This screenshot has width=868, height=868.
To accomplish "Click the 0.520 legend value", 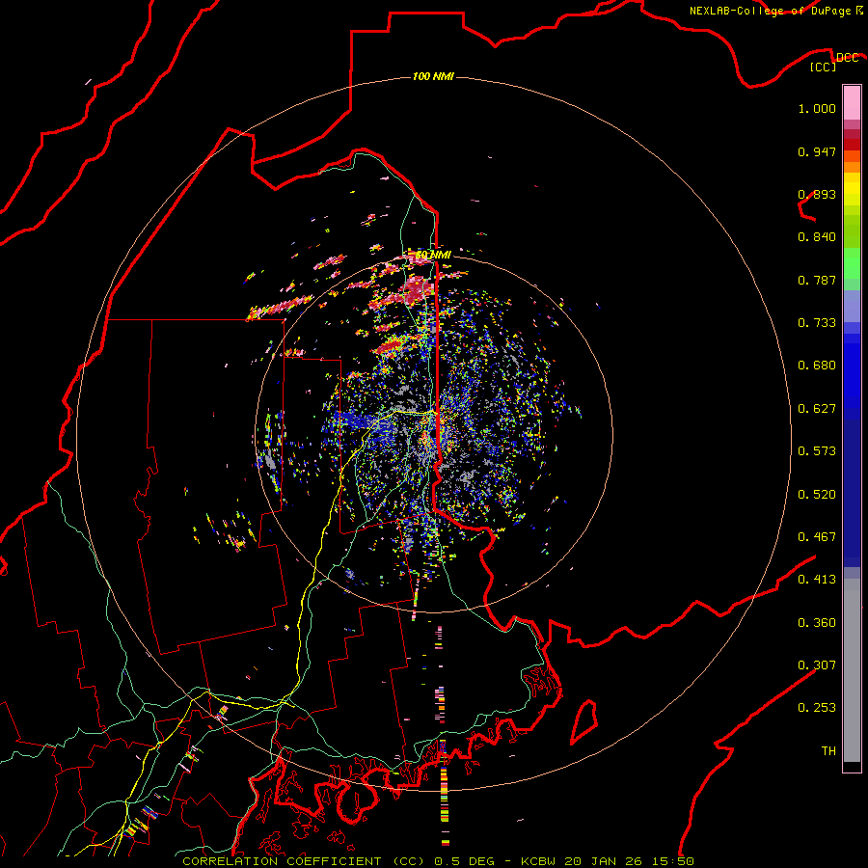I will 817,495.
